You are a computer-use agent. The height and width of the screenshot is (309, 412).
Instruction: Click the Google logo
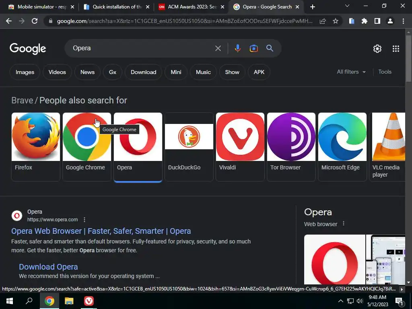tap(28, 49)
